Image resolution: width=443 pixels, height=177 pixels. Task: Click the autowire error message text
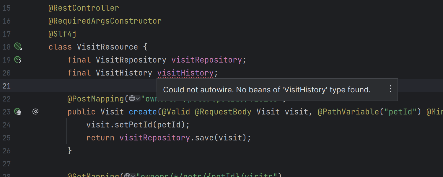267,90
